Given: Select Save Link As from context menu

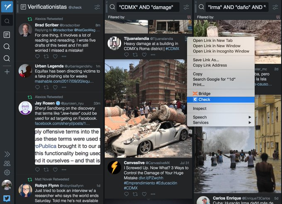Looking at the screenshot, I should tap(221, 60).
